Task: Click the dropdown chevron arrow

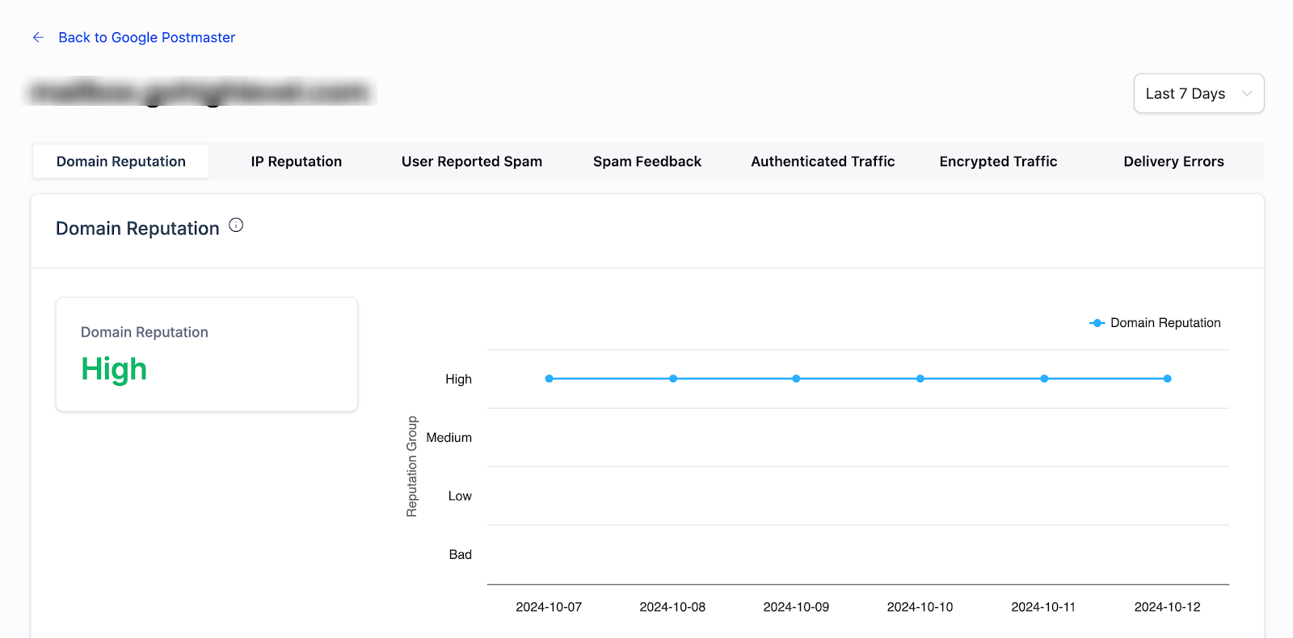Action: 1246,94
